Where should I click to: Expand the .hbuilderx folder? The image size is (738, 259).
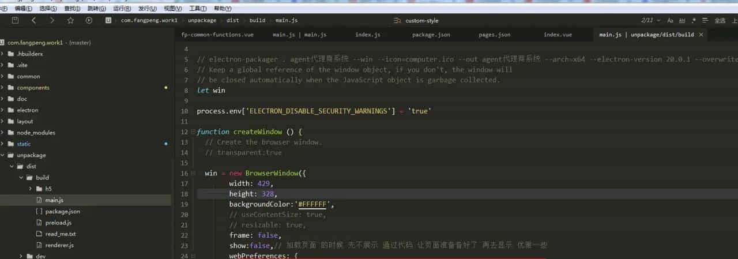[x=3, y=54]
